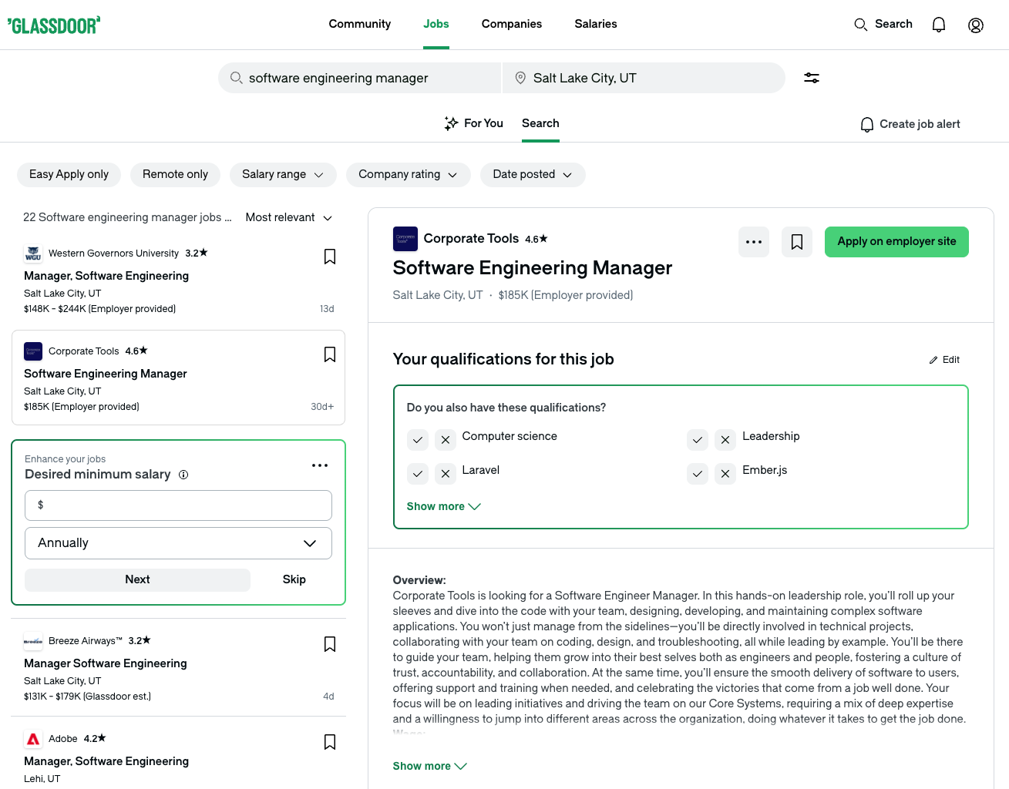The width and height of the screenshot is (1009, 789).
Task: Click the desired minimum salary input field
Action: (x=178, y=505)
